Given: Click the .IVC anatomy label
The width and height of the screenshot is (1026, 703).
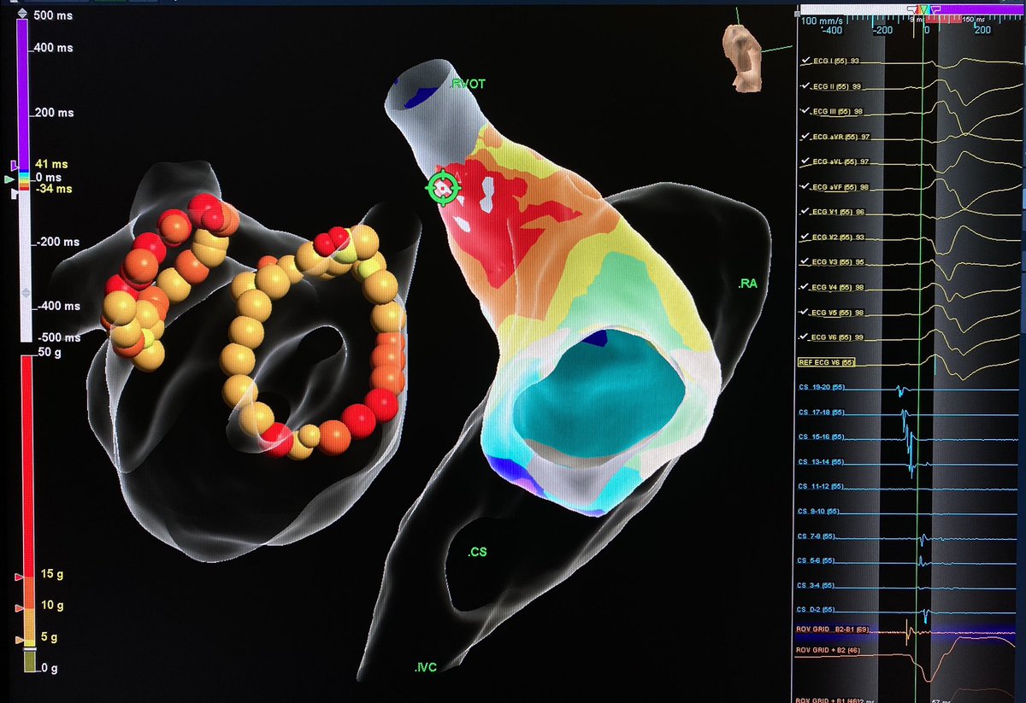Looking at the screenshot, I should tap(425, 666).
